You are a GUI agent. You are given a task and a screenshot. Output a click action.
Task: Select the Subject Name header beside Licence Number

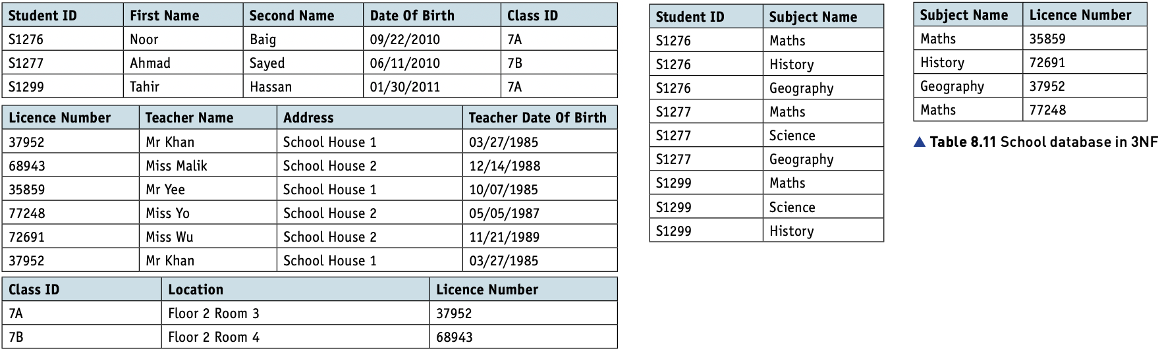coord(968,14)
